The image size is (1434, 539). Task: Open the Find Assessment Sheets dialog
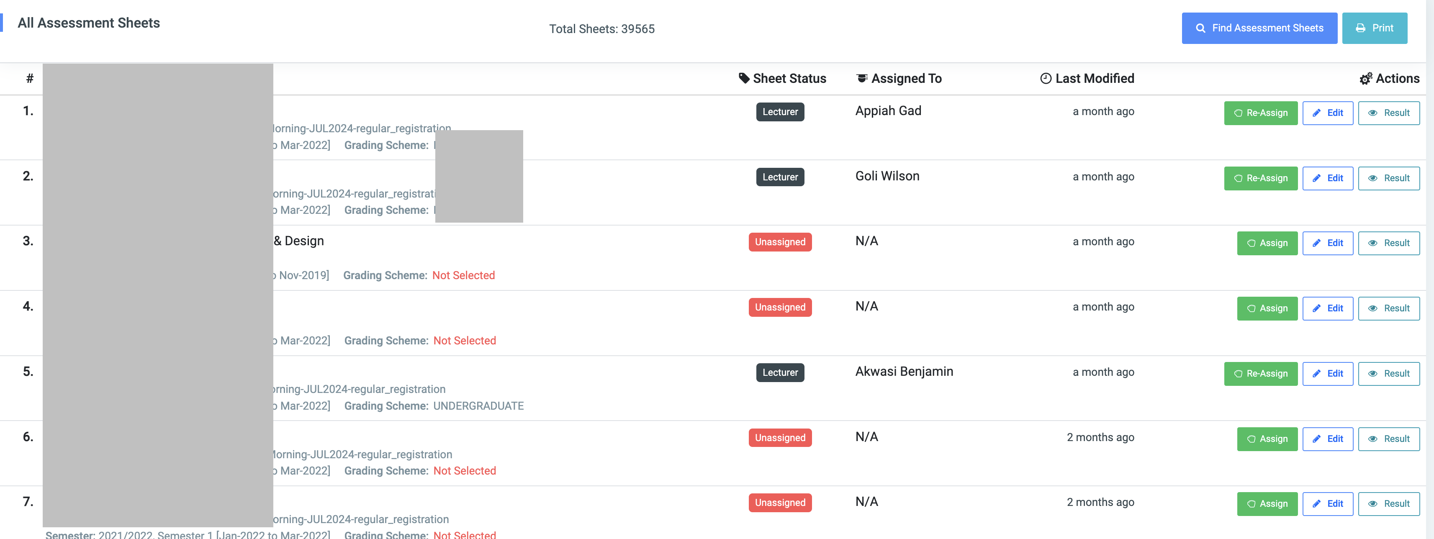pos(1260,28)
